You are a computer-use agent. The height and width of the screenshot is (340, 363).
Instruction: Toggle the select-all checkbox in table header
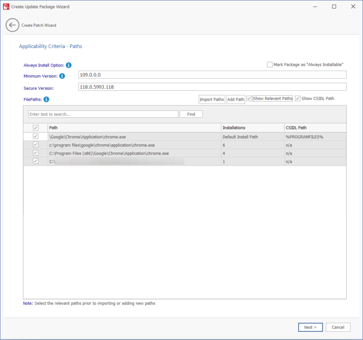(36, 128)
